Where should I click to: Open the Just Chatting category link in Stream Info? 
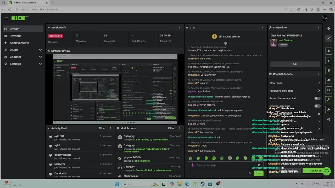click(286, 40)
